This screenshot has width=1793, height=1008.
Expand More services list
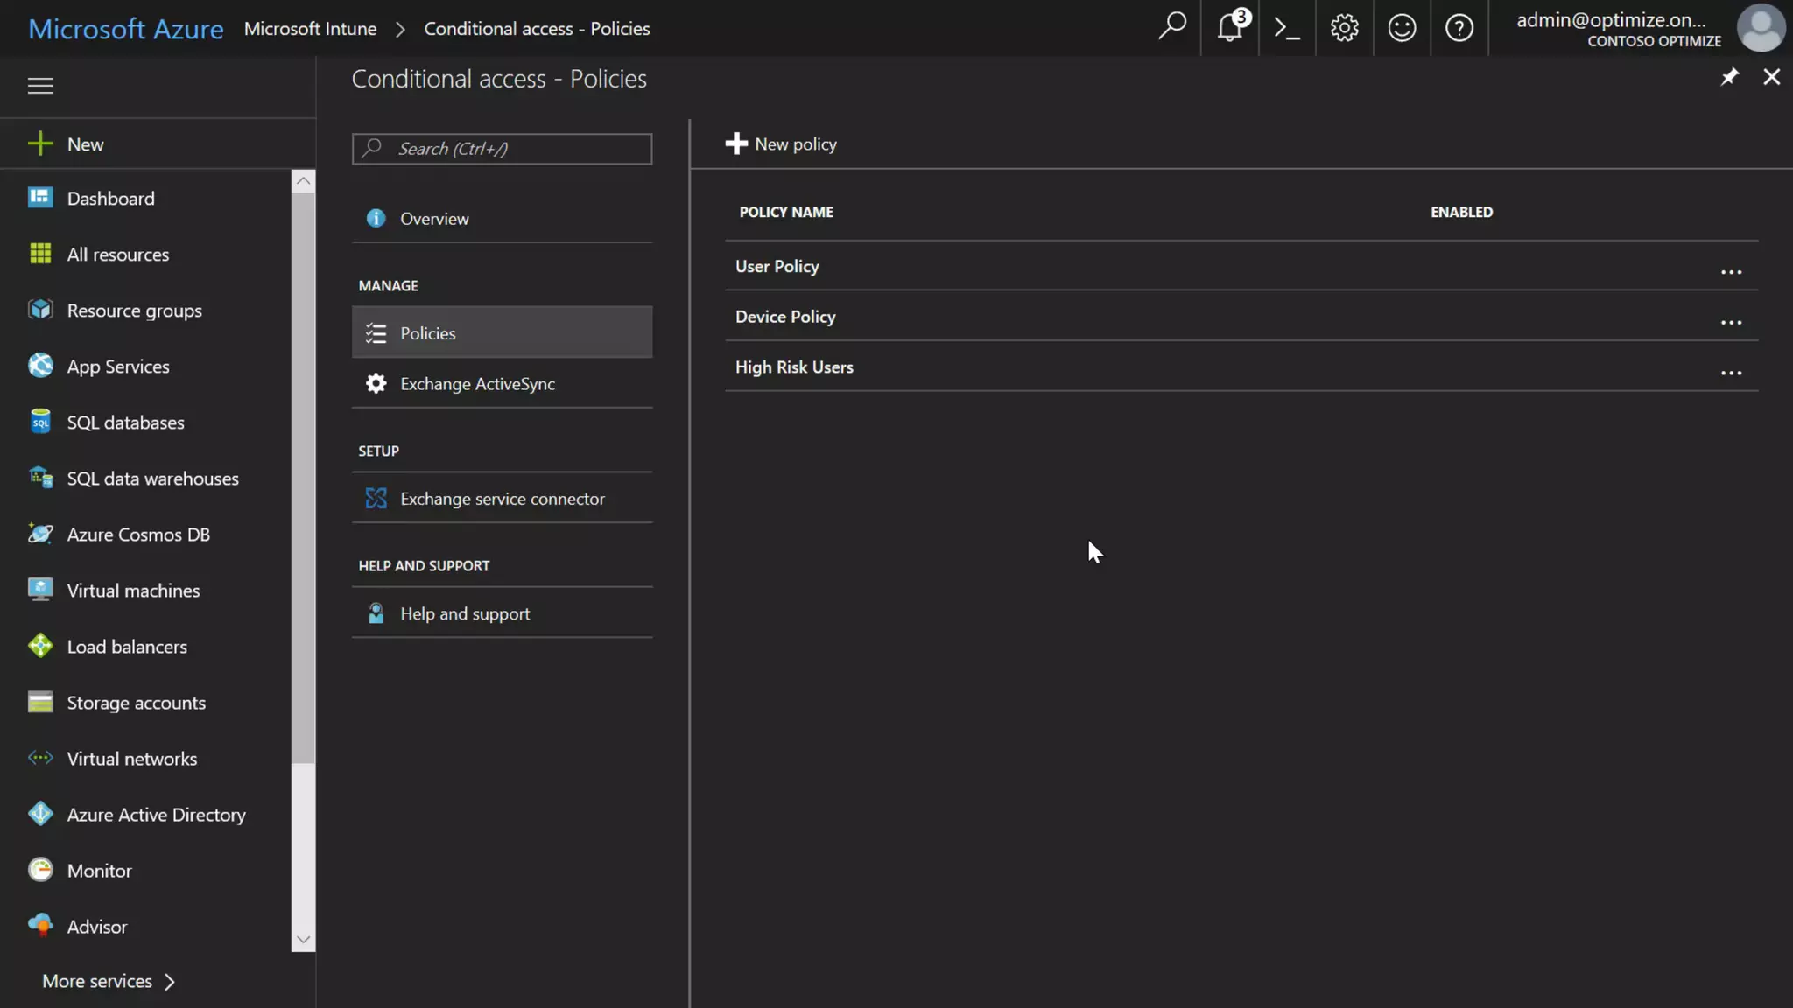coord(109,981)
